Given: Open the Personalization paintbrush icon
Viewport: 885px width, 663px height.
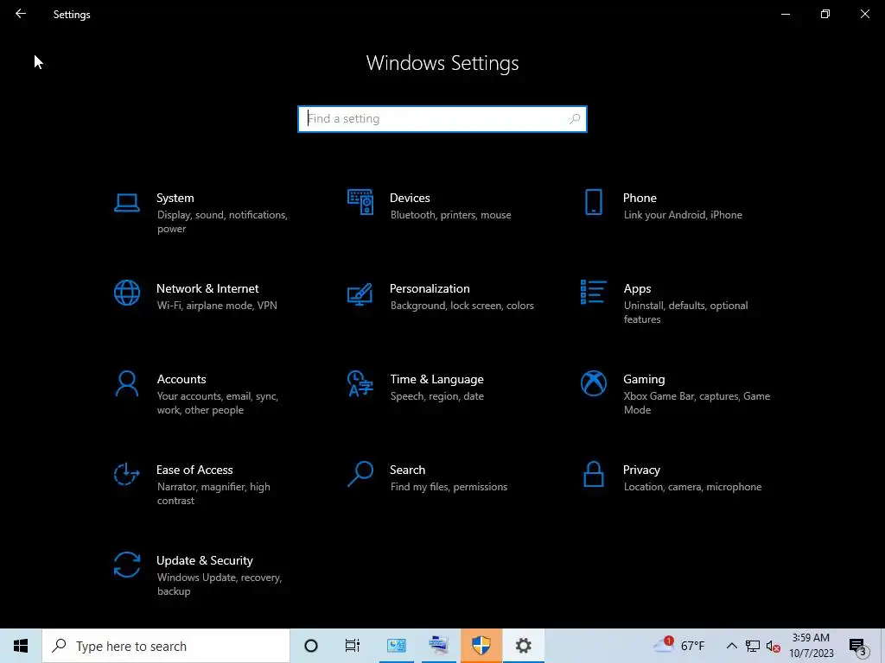Looking at the screenshot, I should point(360,294).
